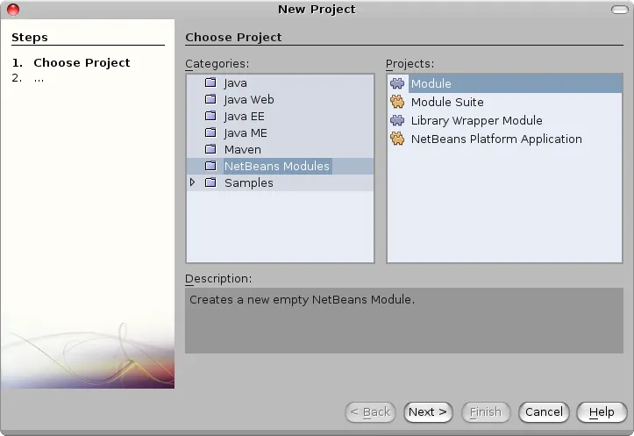Viewport: 634px width, 436px height.
Task: Click the NetBeans Modules folder icon
Action: tap(210, 166)
